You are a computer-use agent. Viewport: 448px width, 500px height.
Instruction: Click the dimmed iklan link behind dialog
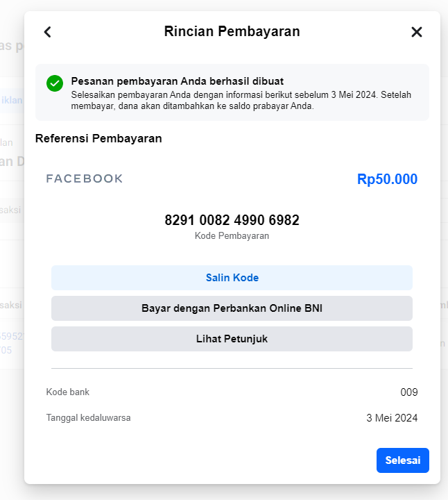tap(12, 100)
